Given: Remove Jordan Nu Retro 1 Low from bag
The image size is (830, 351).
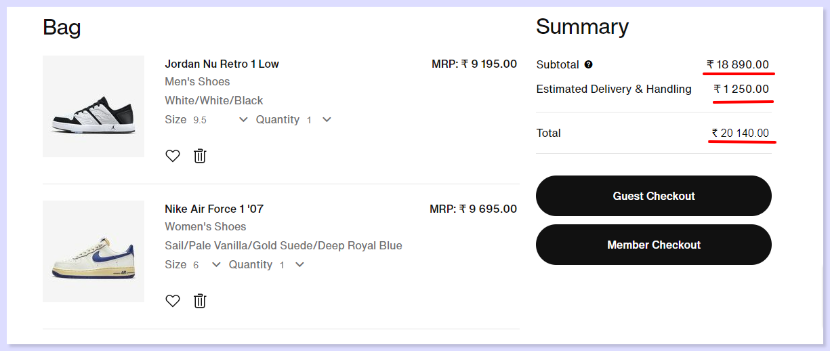Looking at the screenshot, I should tap(200, 156).
